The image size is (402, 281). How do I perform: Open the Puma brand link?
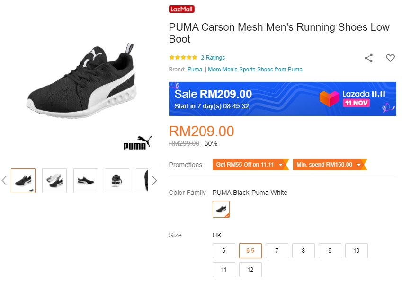pyautogui.click(x=195, y=70)
